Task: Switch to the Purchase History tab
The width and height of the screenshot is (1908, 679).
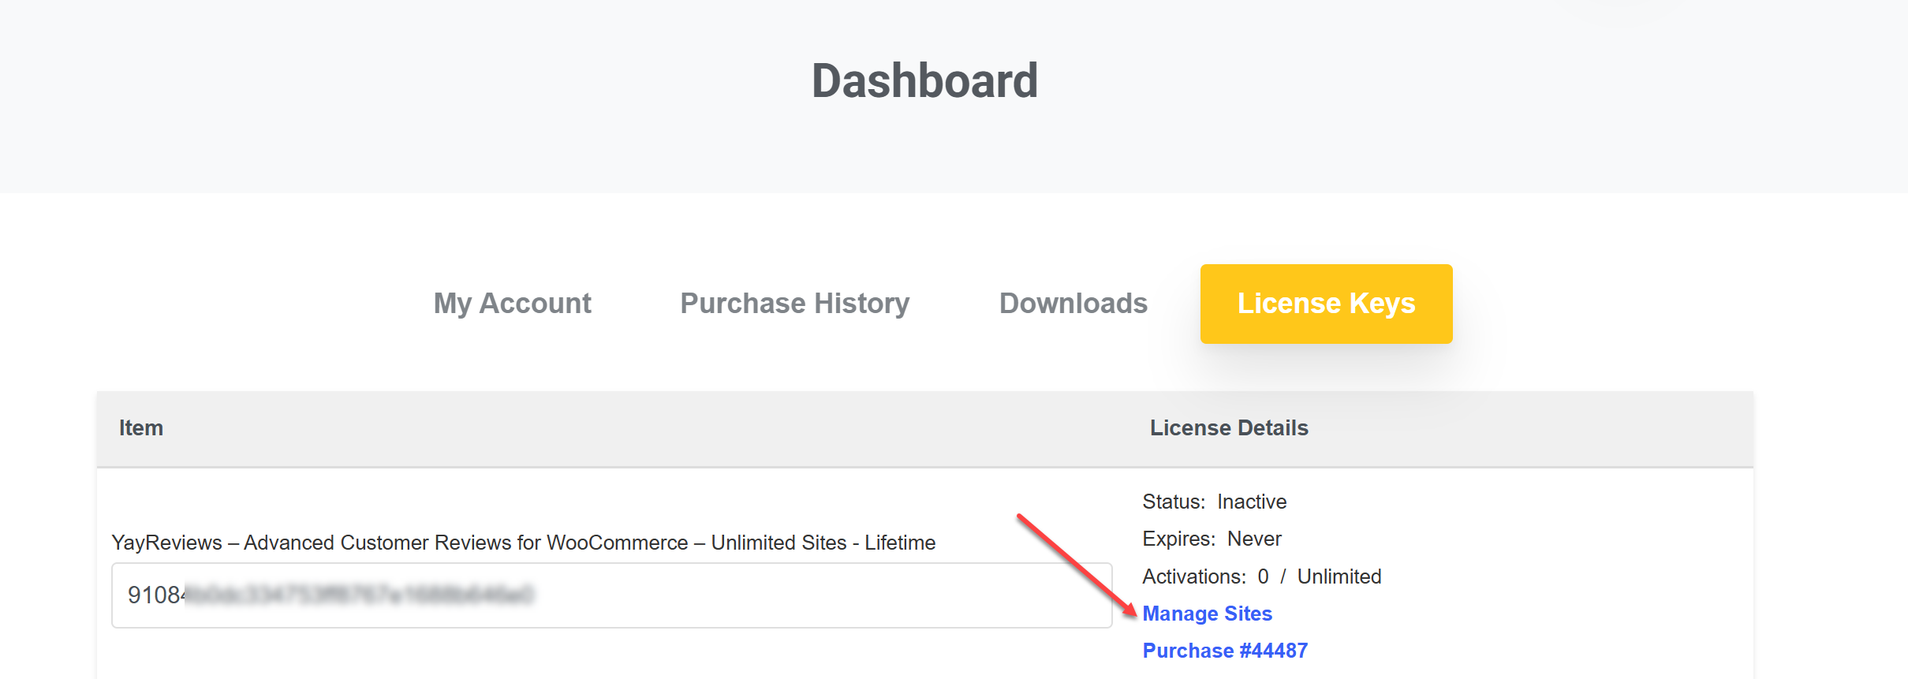Action: (794, 304)
